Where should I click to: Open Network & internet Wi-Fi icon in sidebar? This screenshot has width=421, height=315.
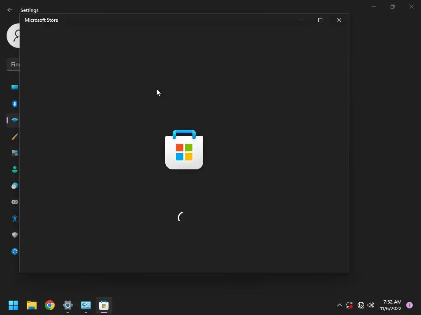click(14, 120)
